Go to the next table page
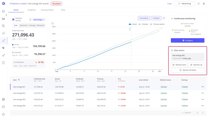This screenshot has width=209, height=118. [203, 113]
